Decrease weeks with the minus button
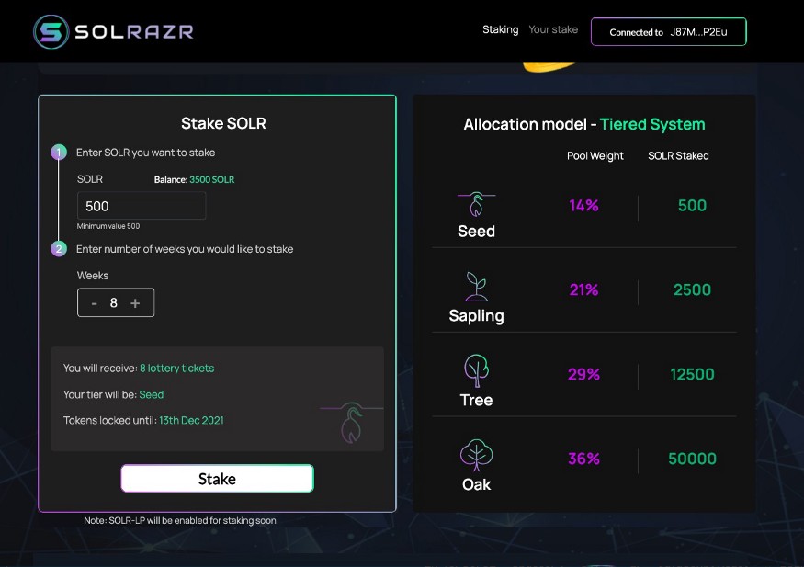The width and height of the screenshot is (804, 567). coord(95,303)
